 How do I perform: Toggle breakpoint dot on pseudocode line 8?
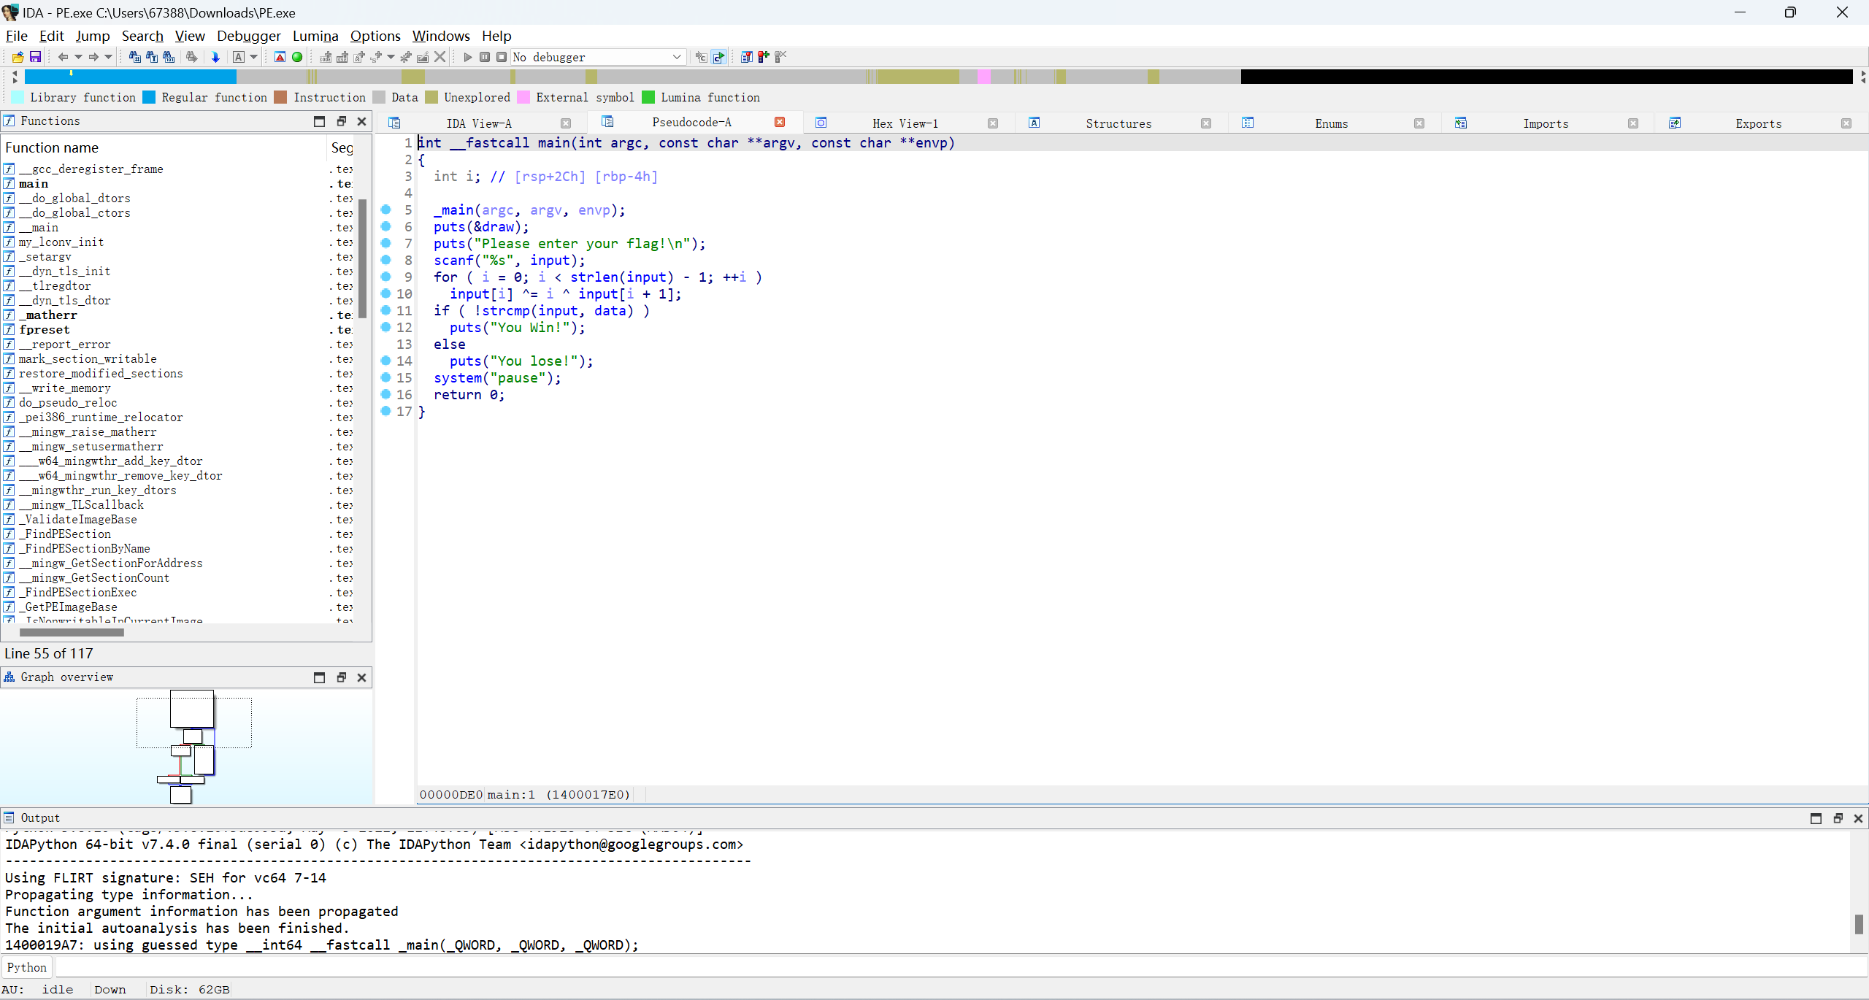pos(386,260)
